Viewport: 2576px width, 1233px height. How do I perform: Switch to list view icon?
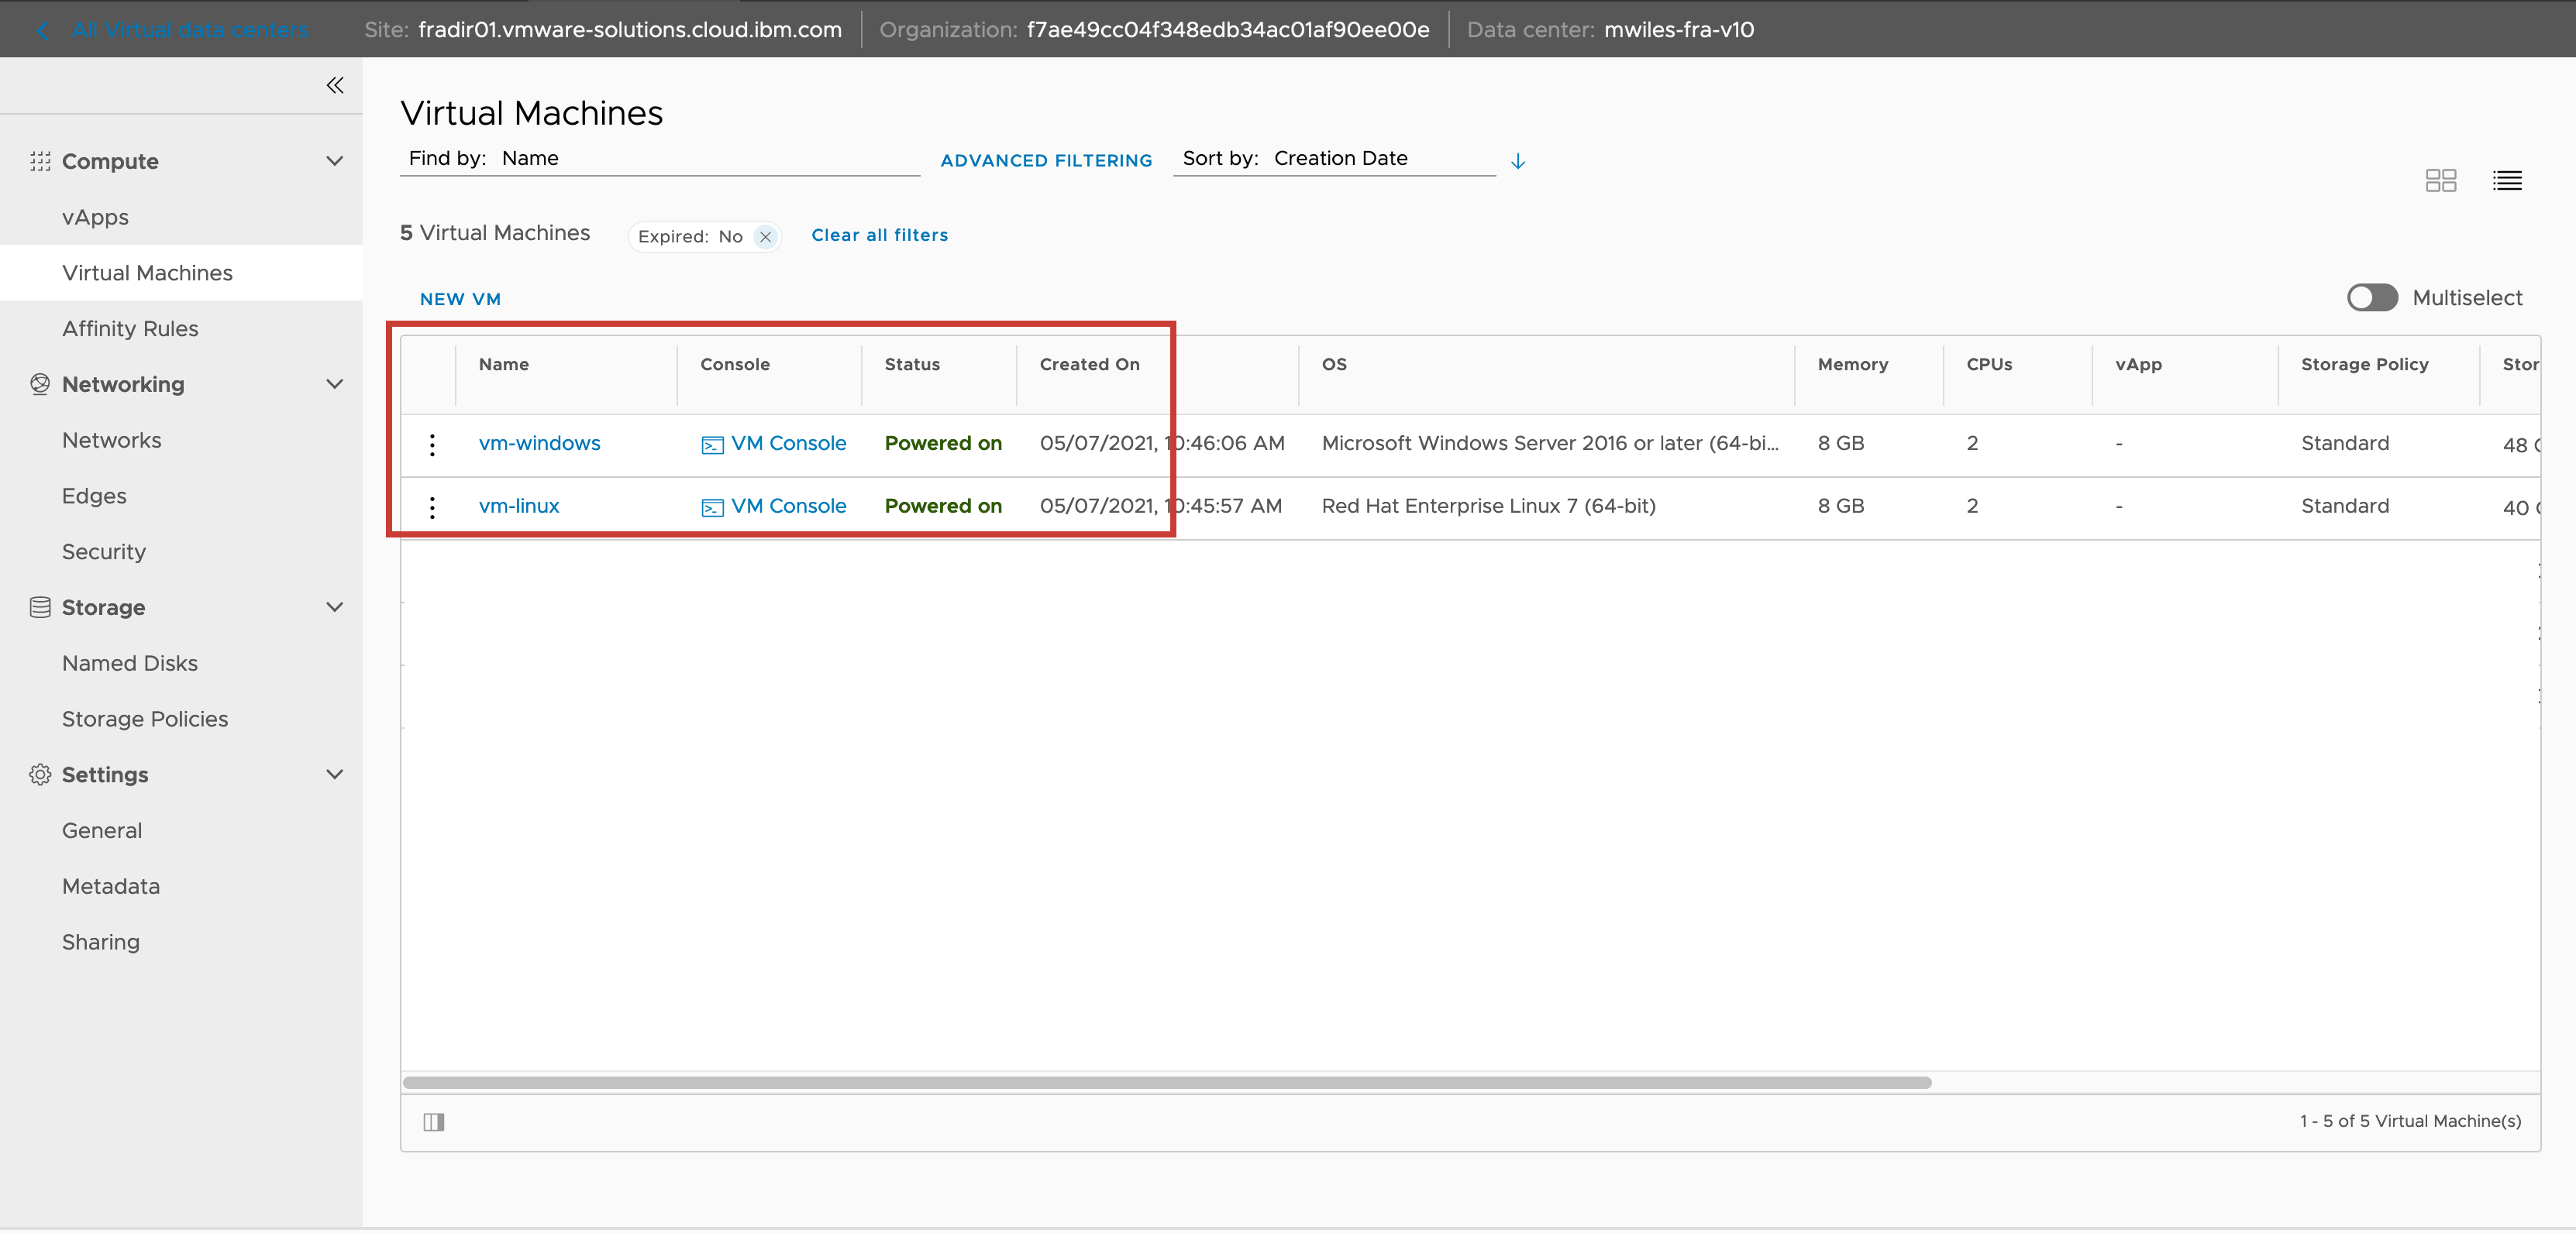pyautogui.click(x=2506, y=180)
